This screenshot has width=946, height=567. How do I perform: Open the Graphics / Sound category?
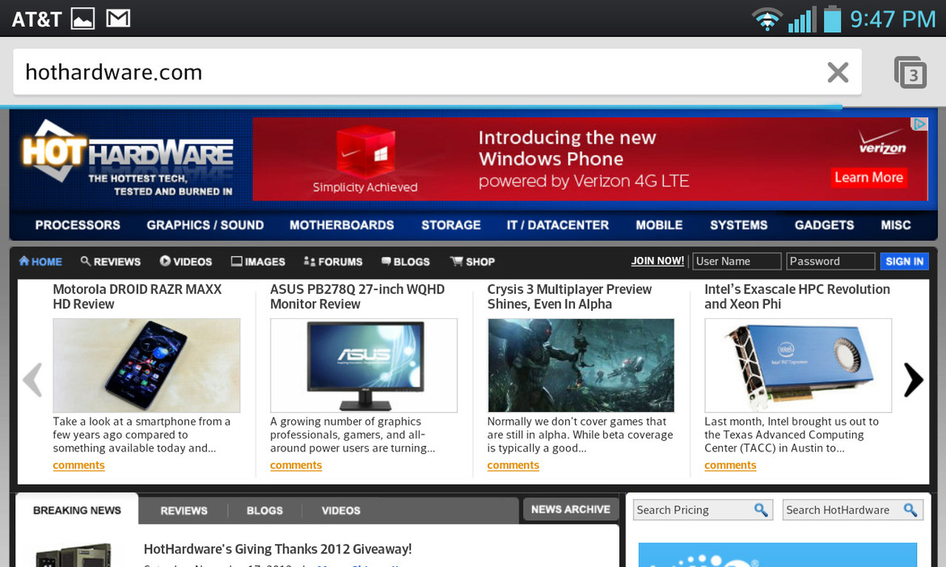pyautogui.click(x=205, y=225)
